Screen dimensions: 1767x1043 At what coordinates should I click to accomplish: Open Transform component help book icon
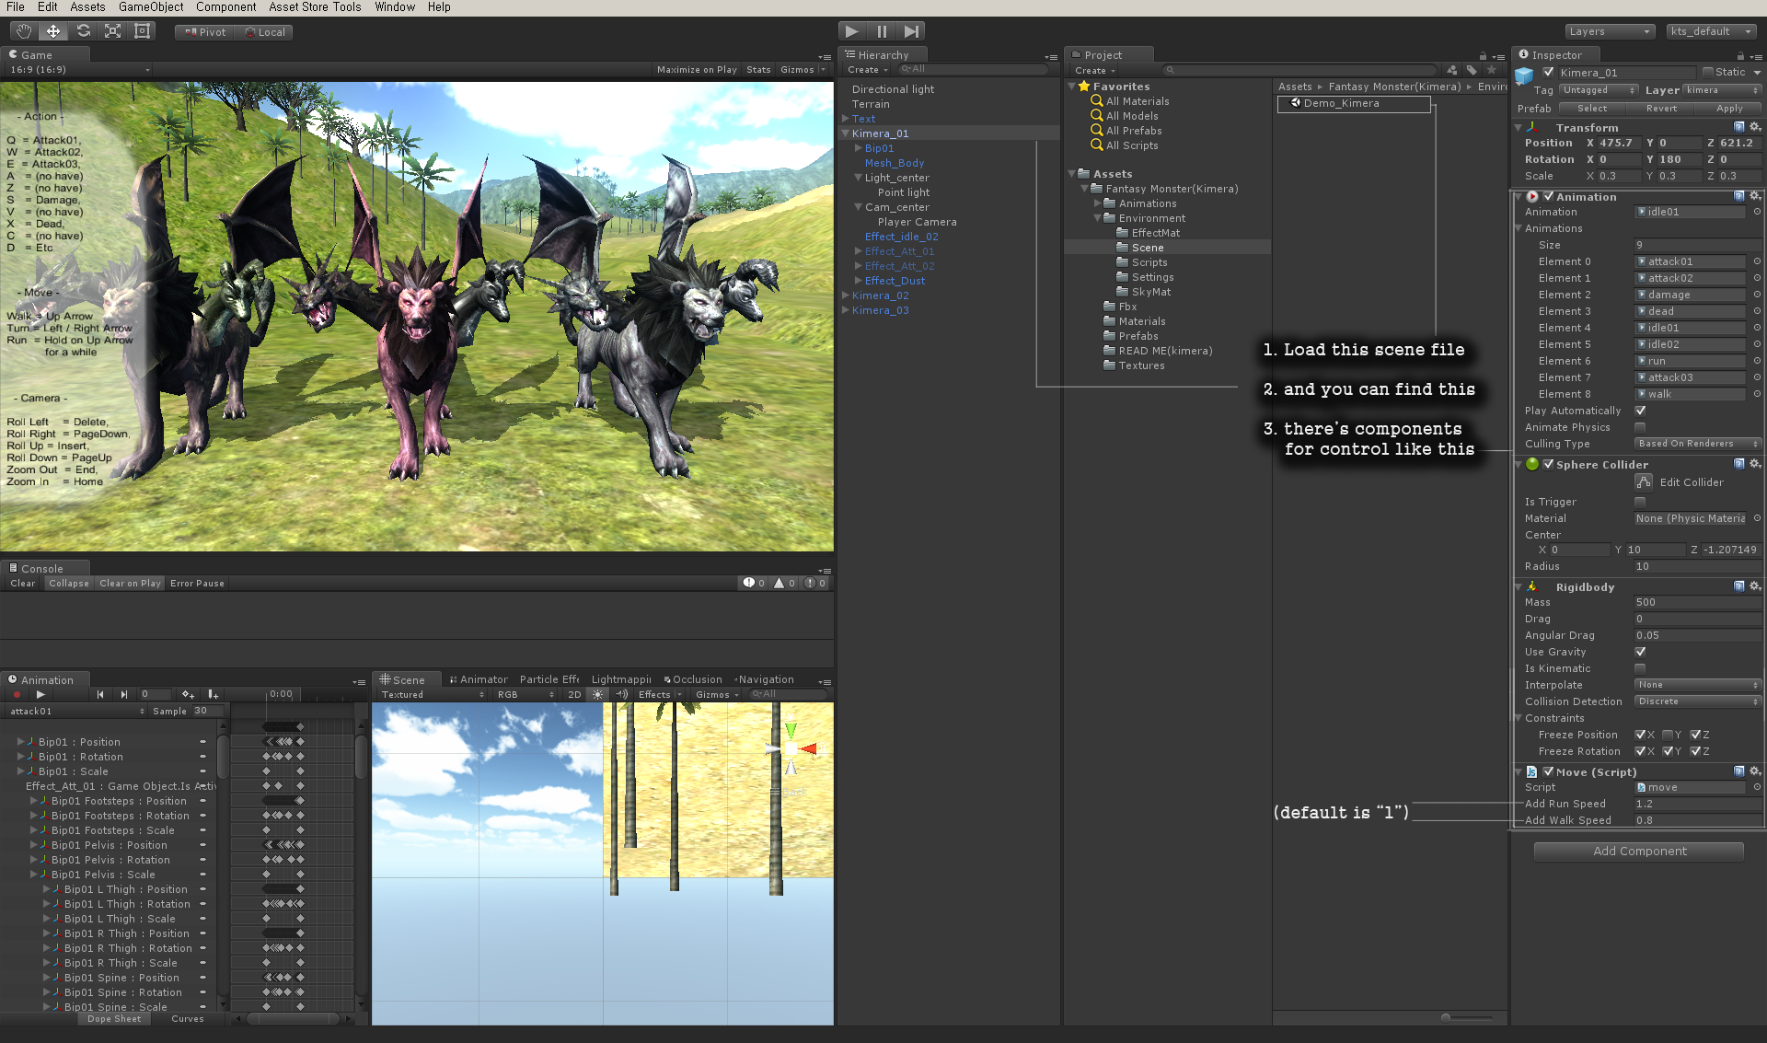(1739, 127)
